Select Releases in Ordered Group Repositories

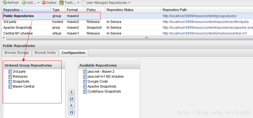pos(20,77)
